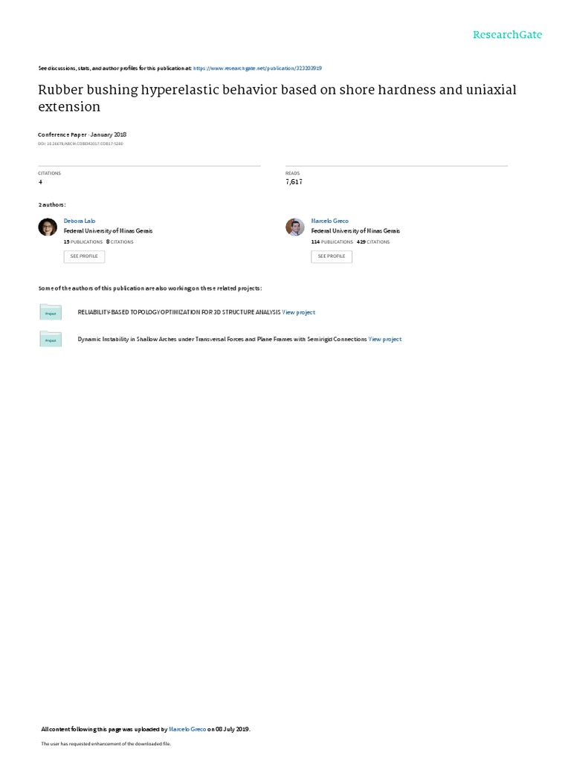571x761 pixels.
Task: Open Marcelo Greco's author name link
Action: coord(329,221)
